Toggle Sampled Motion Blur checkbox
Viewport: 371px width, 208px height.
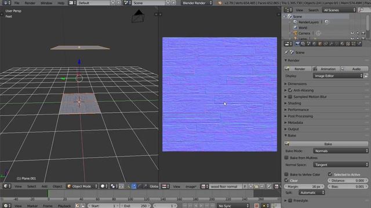coord(290,96)
